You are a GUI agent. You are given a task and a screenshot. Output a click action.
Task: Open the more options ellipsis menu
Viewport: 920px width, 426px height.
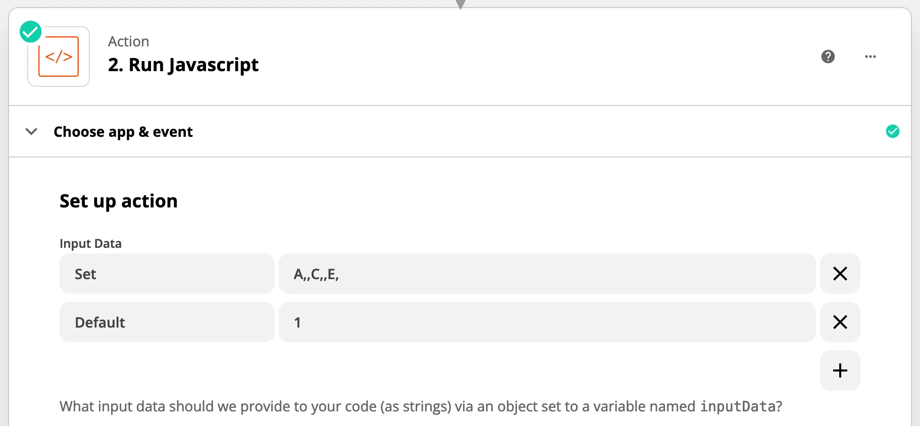(x=870, y=57)
